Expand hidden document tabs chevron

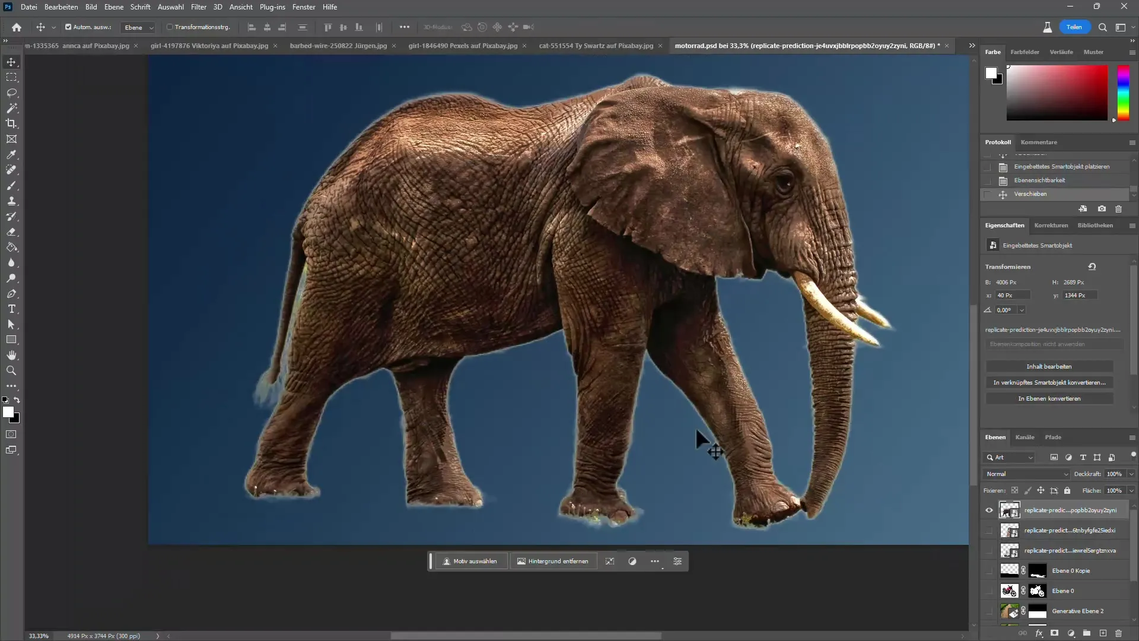(x=972, y=46)
